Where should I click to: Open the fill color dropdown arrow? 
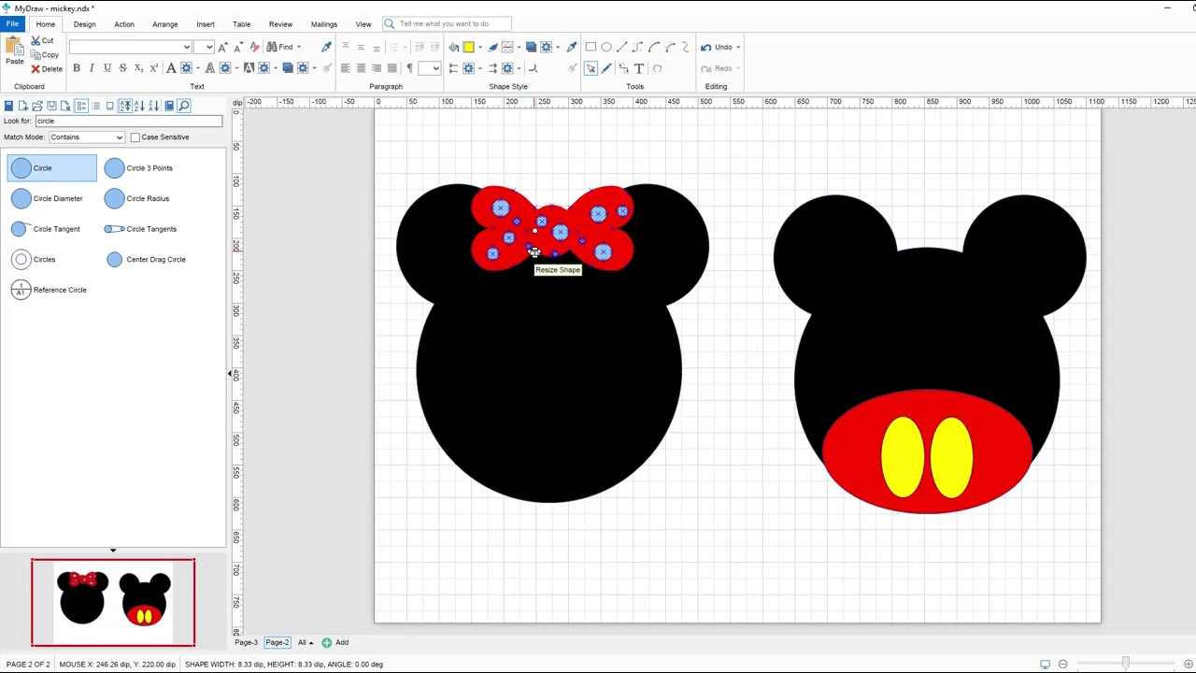(x=479, y=47)
